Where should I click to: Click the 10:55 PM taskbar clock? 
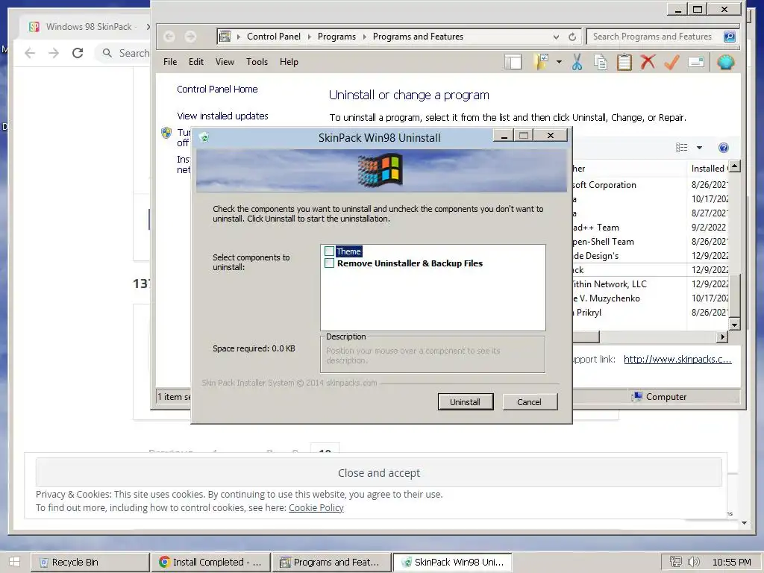(731, 563)
